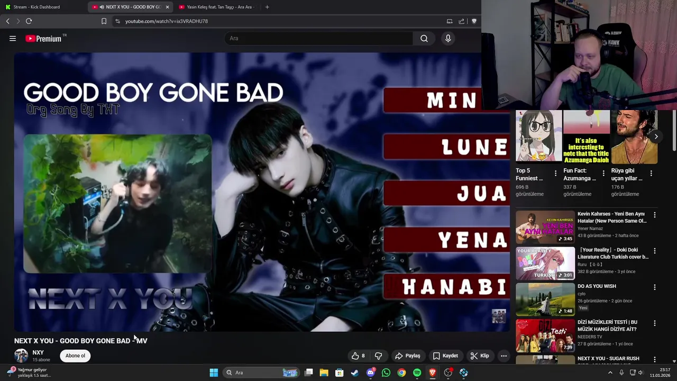Like the video with thumbs up

(x=359, y=356)
